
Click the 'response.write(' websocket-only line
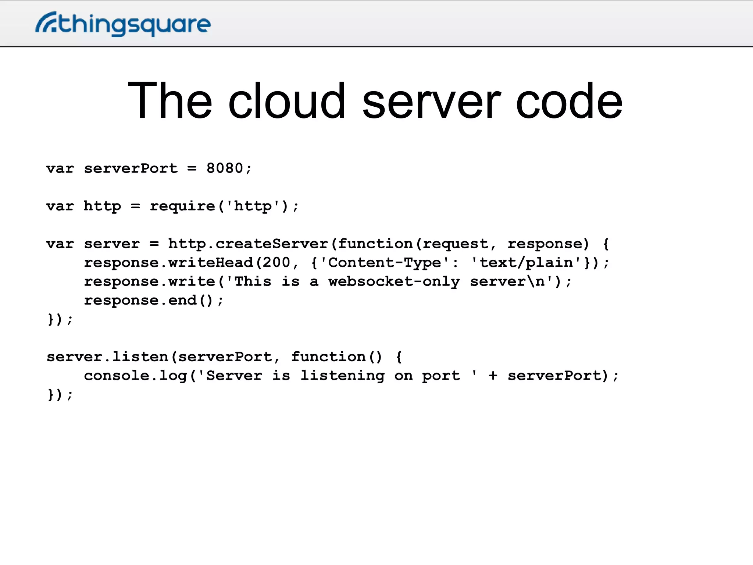pyautogui.click(x=328, y=281)
